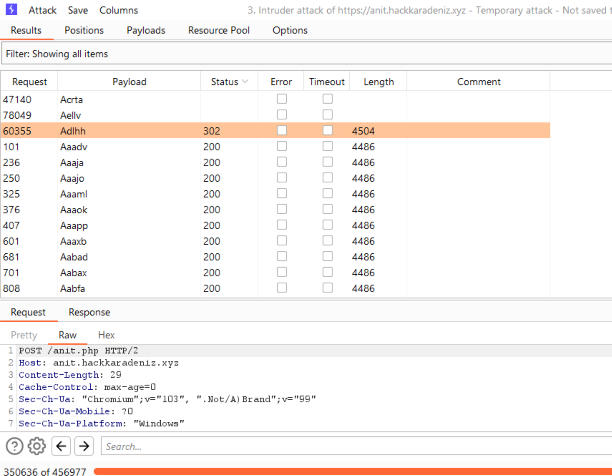Select request row 47140
612x476 pixels.
point(275,99)
